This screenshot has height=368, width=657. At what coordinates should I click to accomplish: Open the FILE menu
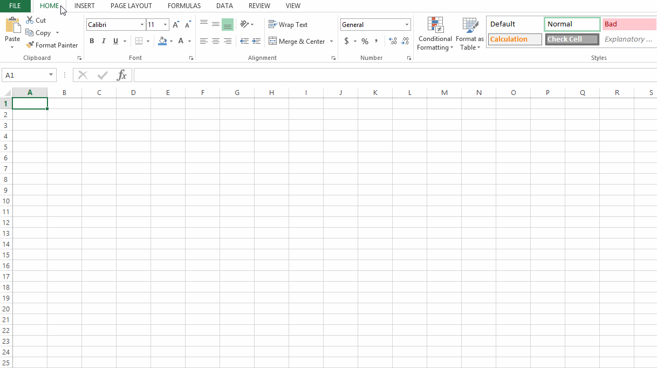[x=15, y=6]
